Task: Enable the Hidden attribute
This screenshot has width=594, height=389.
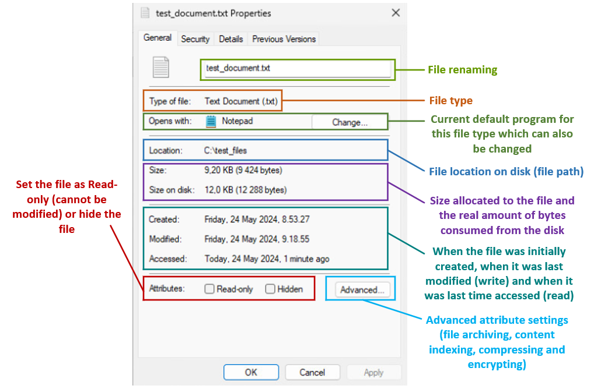Action: click(x=270, y=288)
